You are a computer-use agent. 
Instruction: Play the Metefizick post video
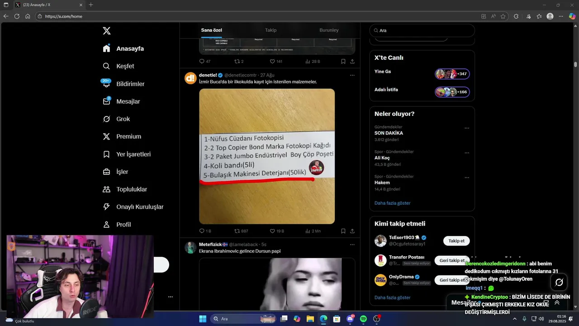click(277, 284)
